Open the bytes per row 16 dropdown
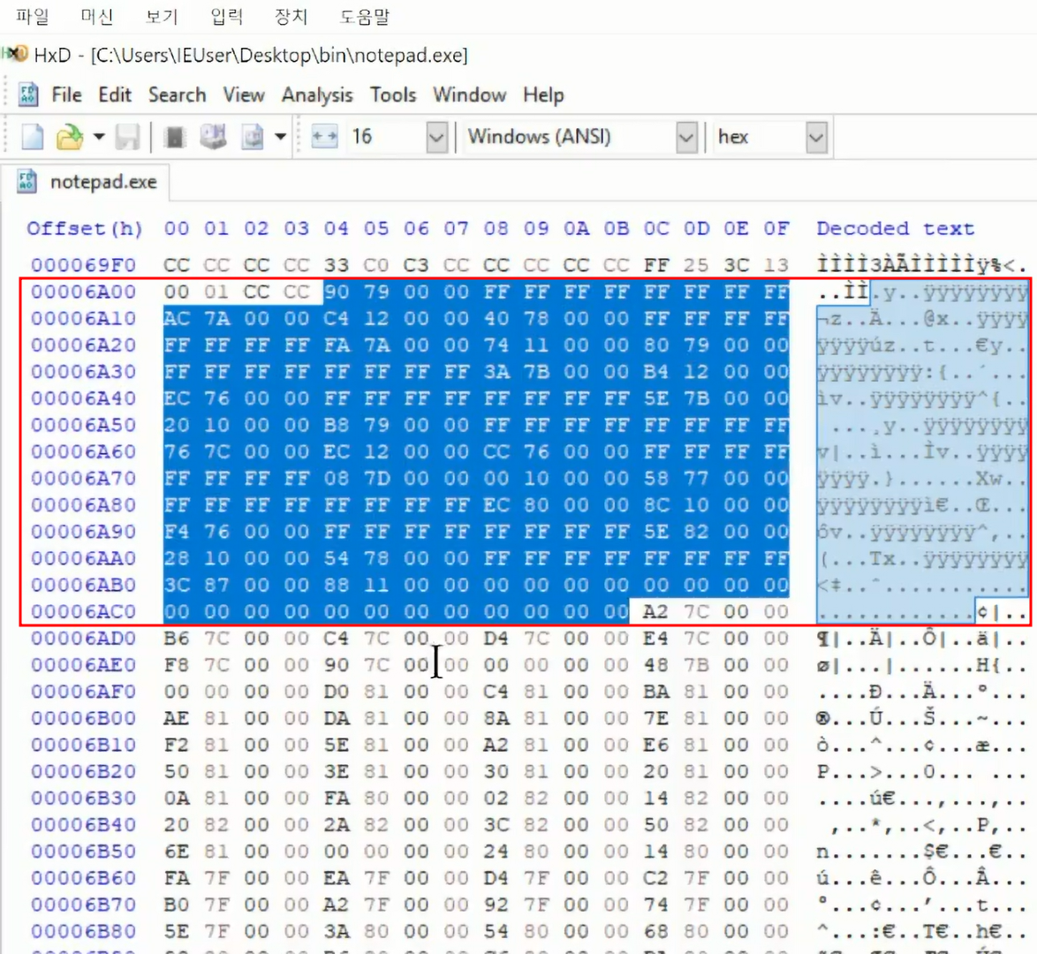 [x=435, y=138]
